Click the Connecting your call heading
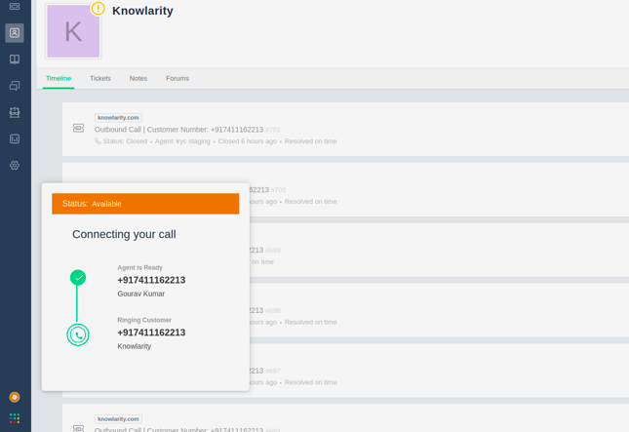Viewport: 629px width, 432px height. coord(124,234)
